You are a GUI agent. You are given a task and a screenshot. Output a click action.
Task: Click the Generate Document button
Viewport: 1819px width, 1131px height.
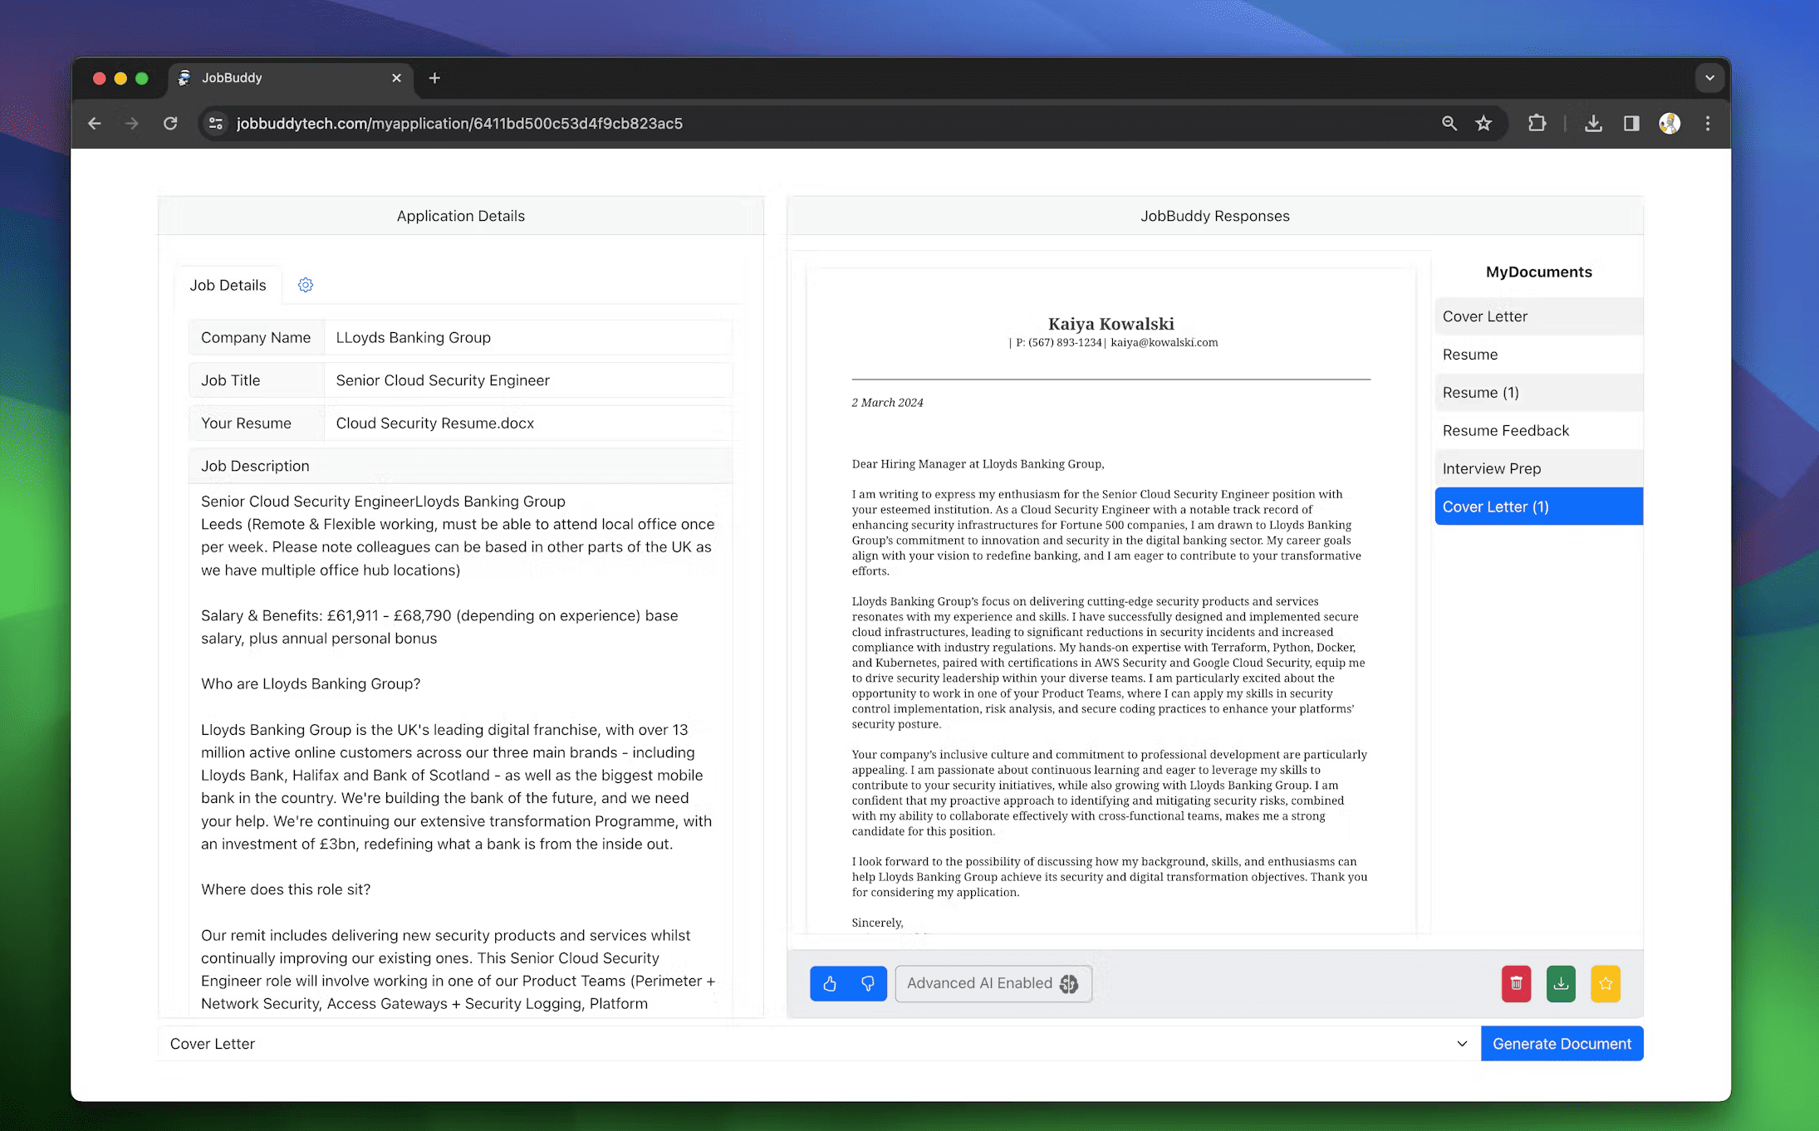[x=1562, y=1044]
